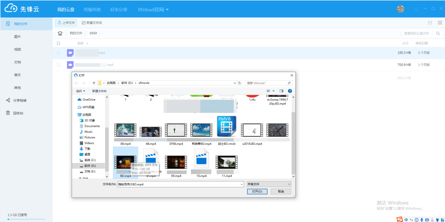Refresh the xfmovie folder in the dialog
This screenshot has height=222, width=445.
239,83
